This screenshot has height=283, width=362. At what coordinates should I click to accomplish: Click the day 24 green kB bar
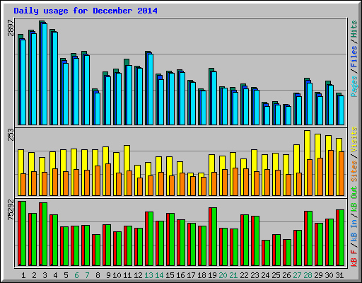pos(267,253)
